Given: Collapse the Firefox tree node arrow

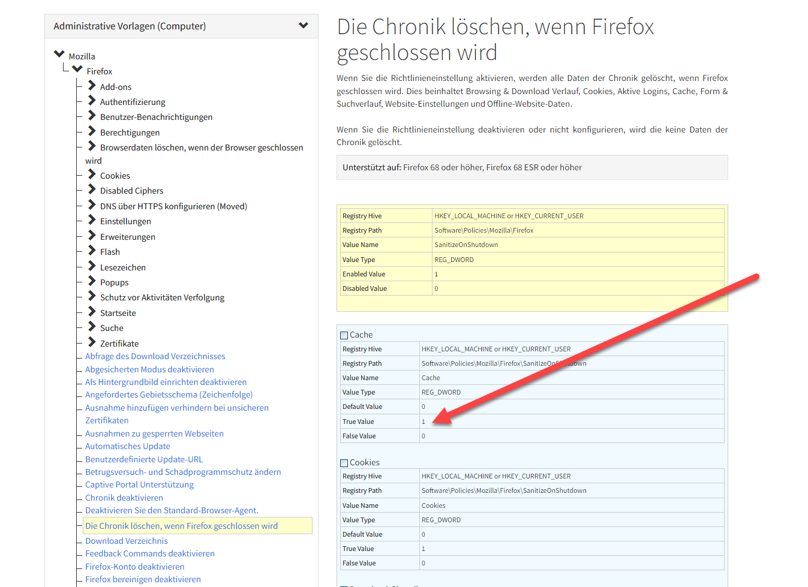Looking at the screenshot, I should (77, 70).
